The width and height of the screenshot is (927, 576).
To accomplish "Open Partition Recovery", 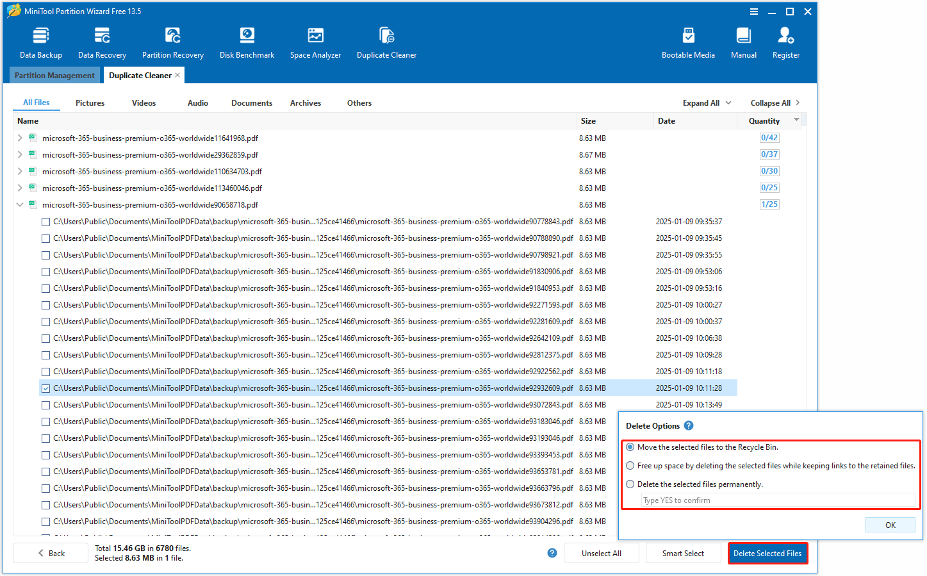I will 172,41.
